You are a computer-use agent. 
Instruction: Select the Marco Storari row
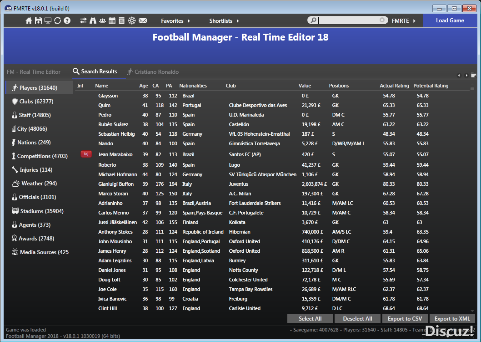pyautogui.click(x=273, y=194)
